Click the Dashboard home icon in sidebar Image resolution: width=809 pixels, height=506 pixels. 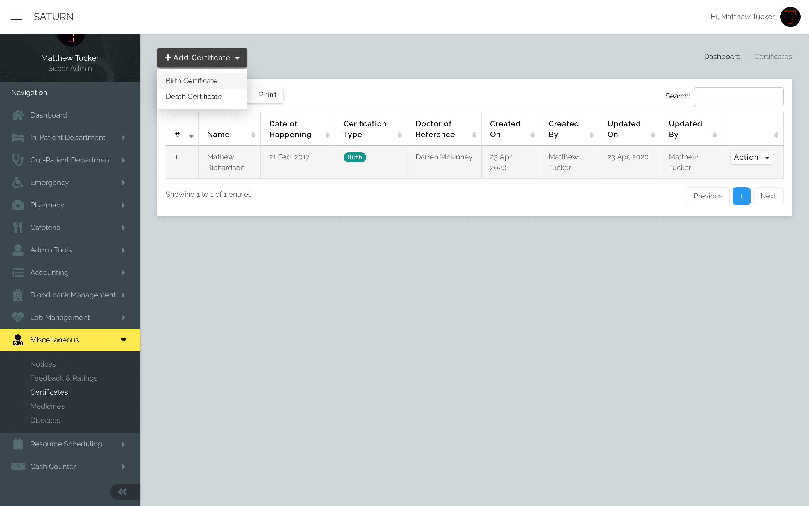click(x=18, y=115)
